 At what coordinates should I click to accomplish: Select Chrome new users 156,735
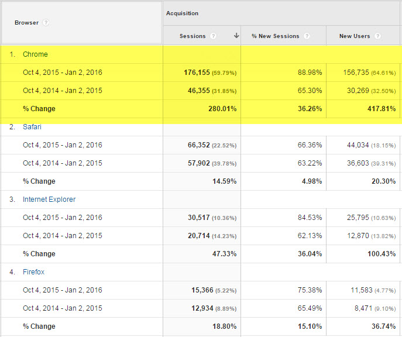tap(356, 73)
